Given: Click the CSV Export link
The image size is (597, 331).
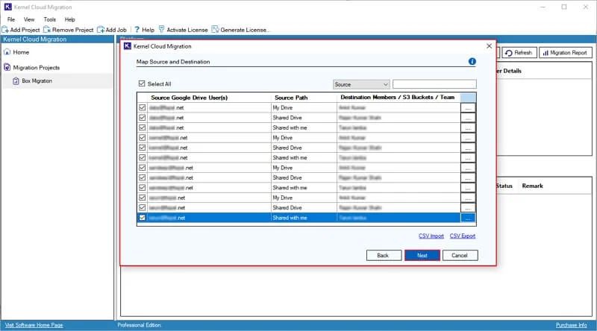Looking at the screenshot, I should coord(462,236).
